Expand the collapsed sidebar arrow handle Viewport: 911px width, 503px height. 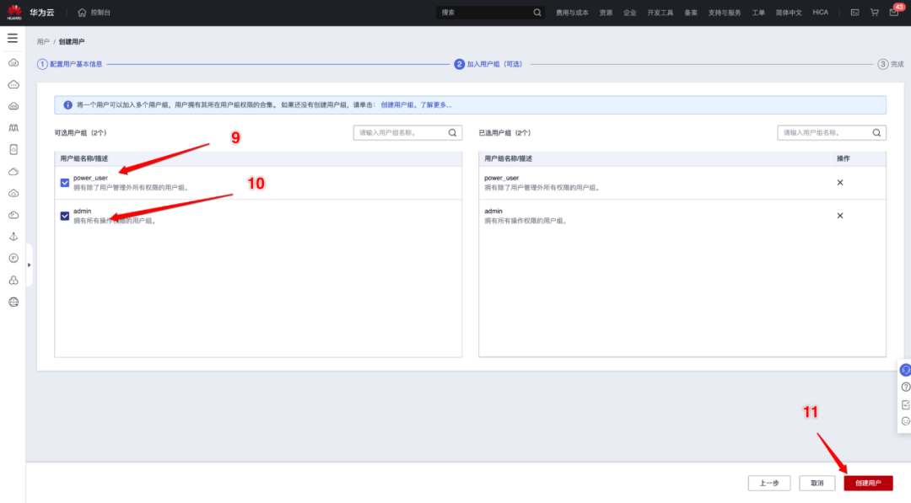tap(30, 265)
